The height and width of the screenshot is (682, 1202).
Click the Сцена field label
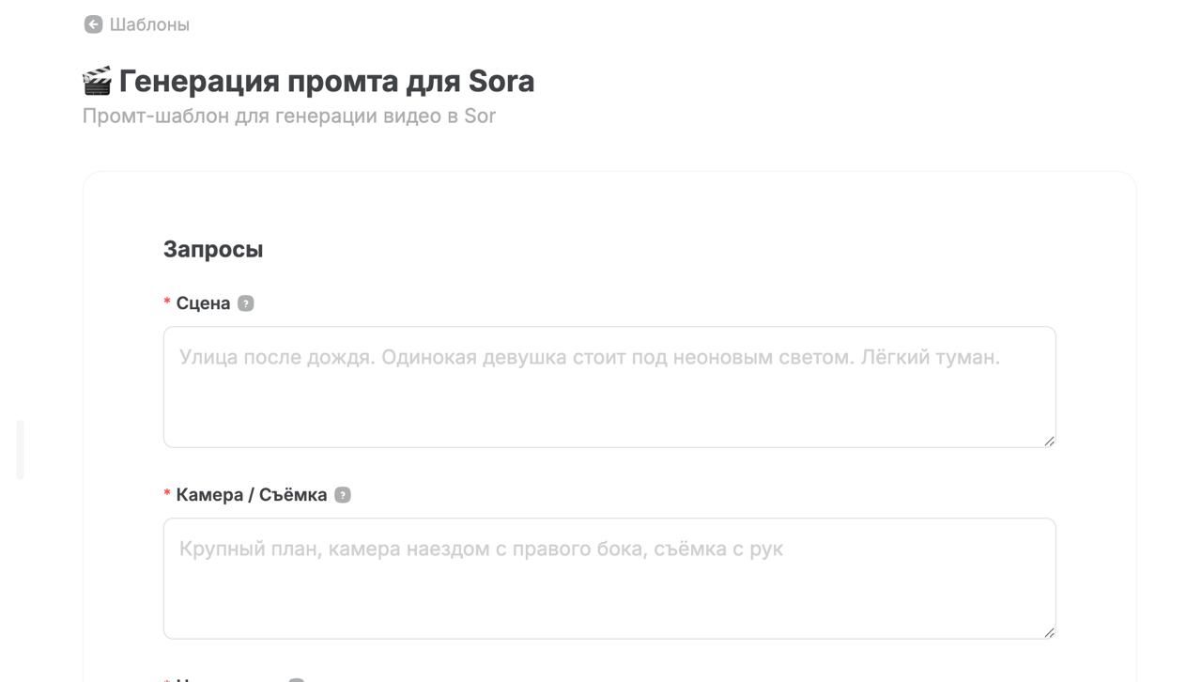(x=203, y=303)
